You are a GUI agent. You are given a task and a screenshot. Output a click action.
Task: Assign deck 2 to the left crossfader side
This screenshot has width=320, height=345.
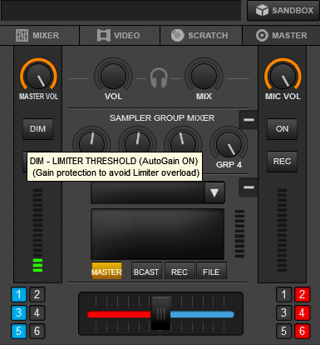pyautogui.click(x=37, y=294)
